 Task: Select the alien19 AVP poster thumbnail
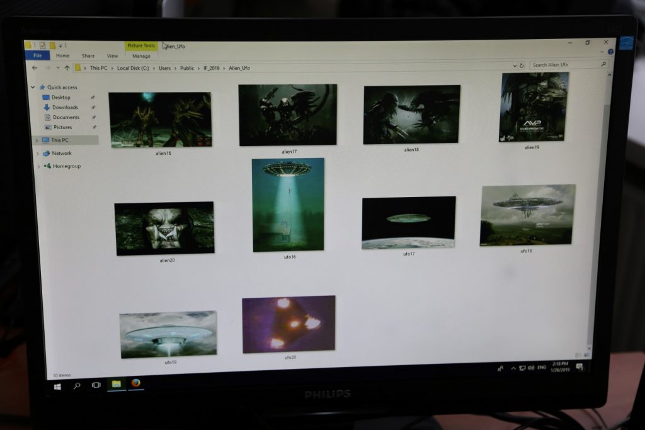(534, 107)
